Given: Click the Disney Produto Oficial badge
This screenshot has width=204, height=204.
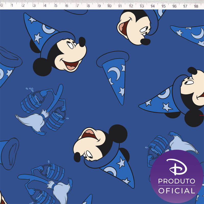Looking at the screenshot, I should click(x=176, y=176).
